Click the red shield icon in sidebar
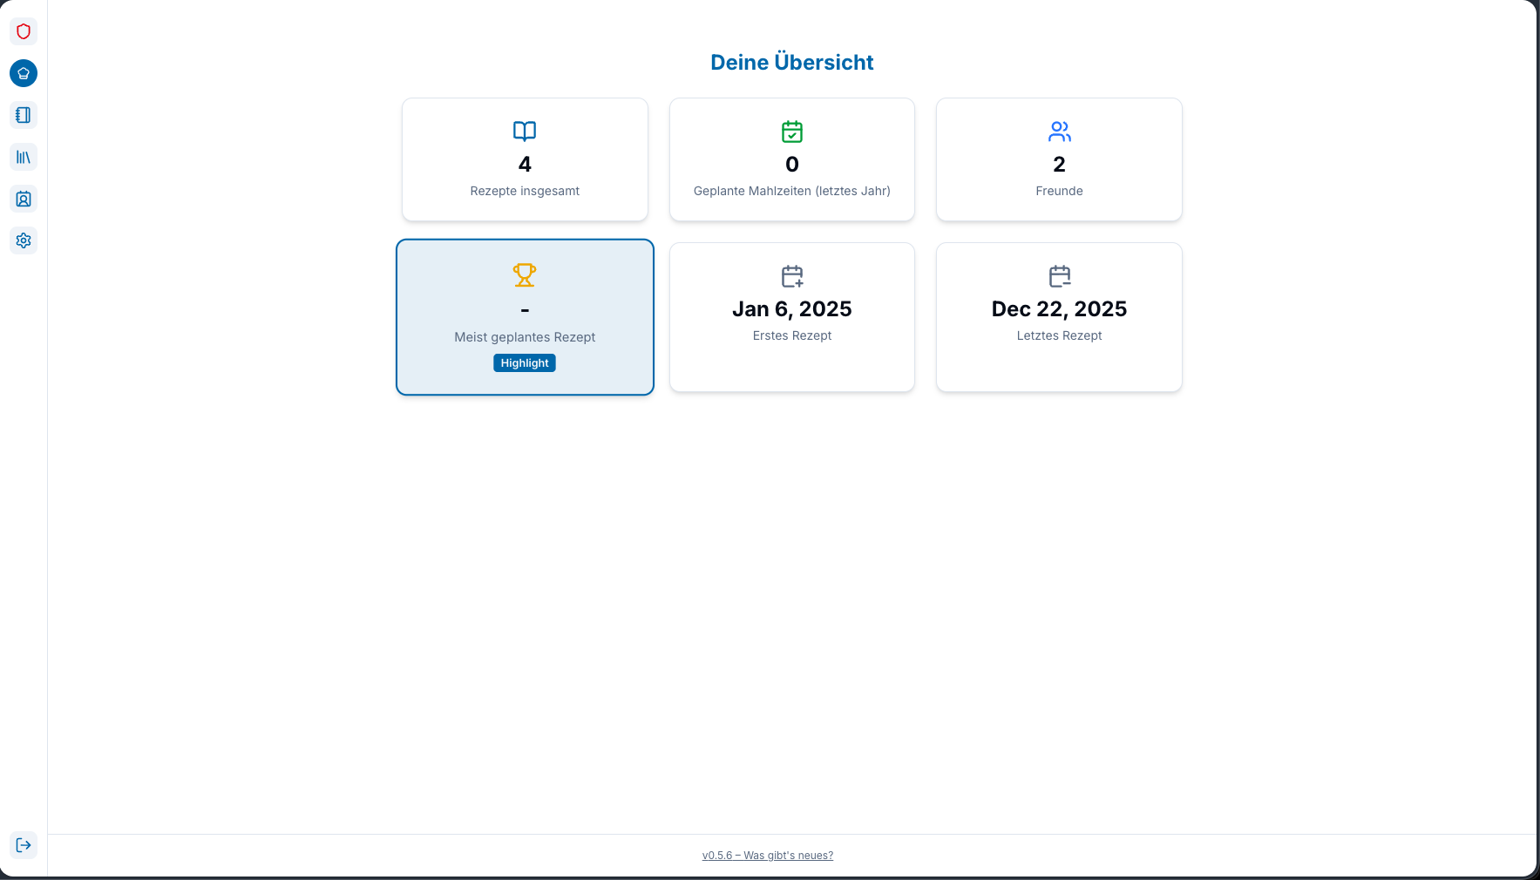Viewport: 1540px width, 880px height. [x=24, y=31]
